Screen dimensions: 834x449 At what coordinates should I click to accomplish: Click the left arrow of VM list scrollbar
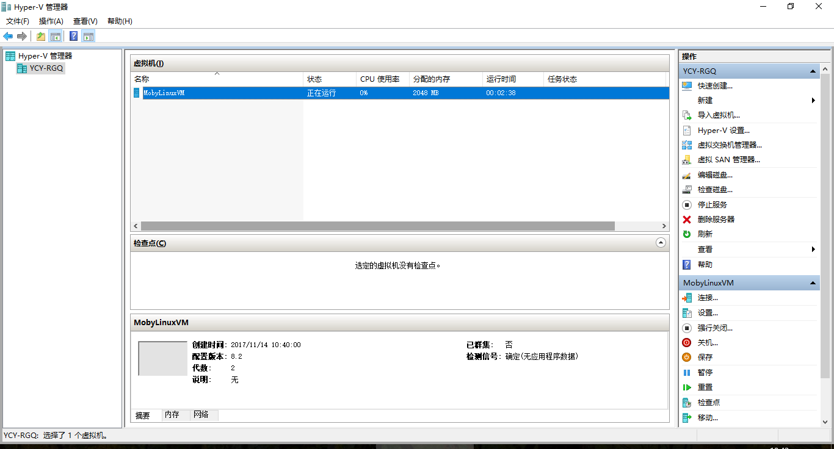(x=136, y=226)
